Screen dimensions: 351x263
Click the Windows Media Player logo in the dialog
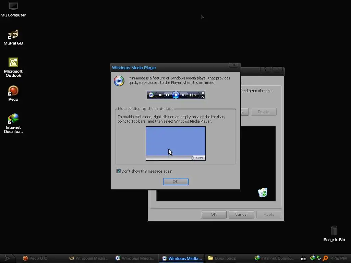click(119, 81)
